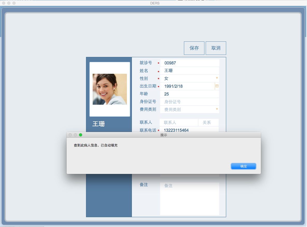307x227 pixels.
Task: Expand the 性别 dropdown arrow
Action: pyautogui.click(x=217, y=78)
